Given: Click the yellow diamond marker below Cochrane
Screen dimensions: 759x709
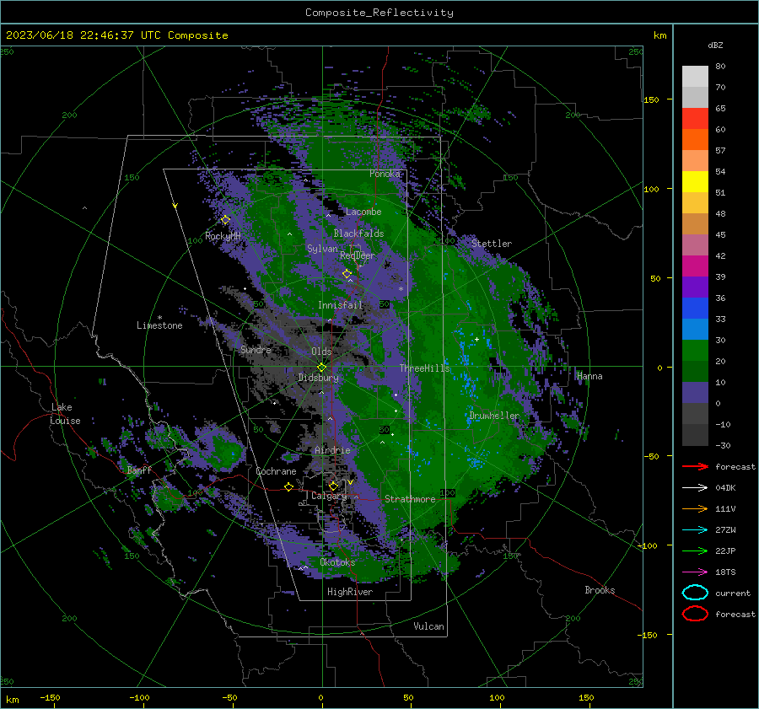Looking at the screenshot, I should point(288,486).
